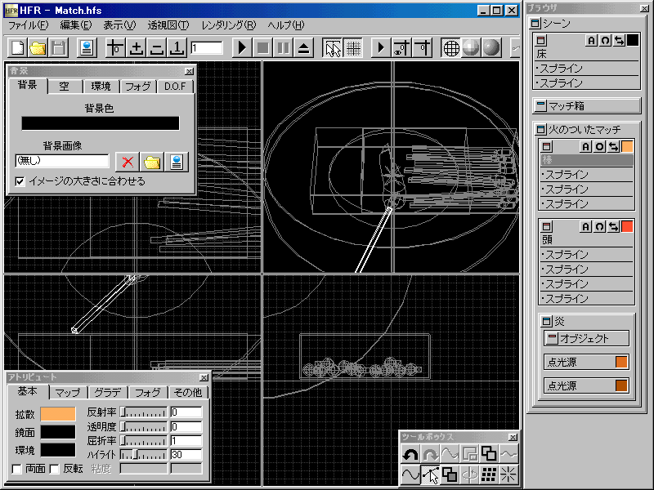
Task: Close the ツールボックス toolbox panel
Action: (x=513, y=437)
